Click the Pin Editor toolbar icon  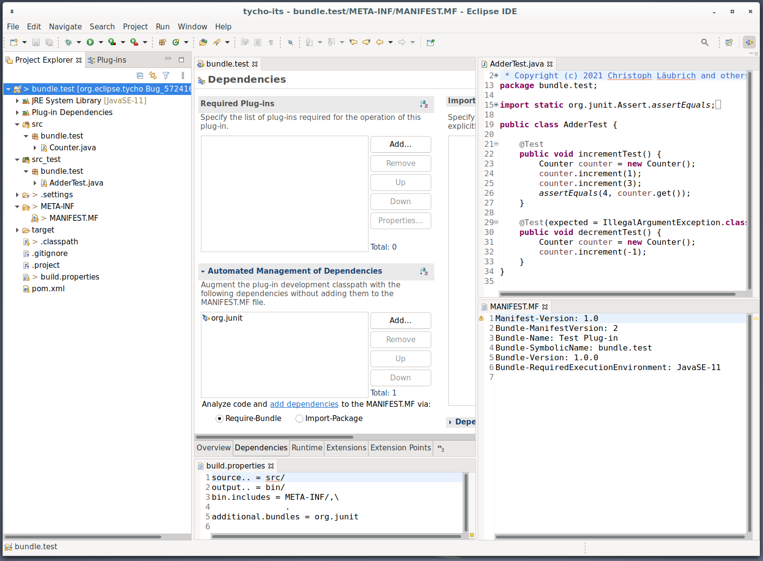430,43
